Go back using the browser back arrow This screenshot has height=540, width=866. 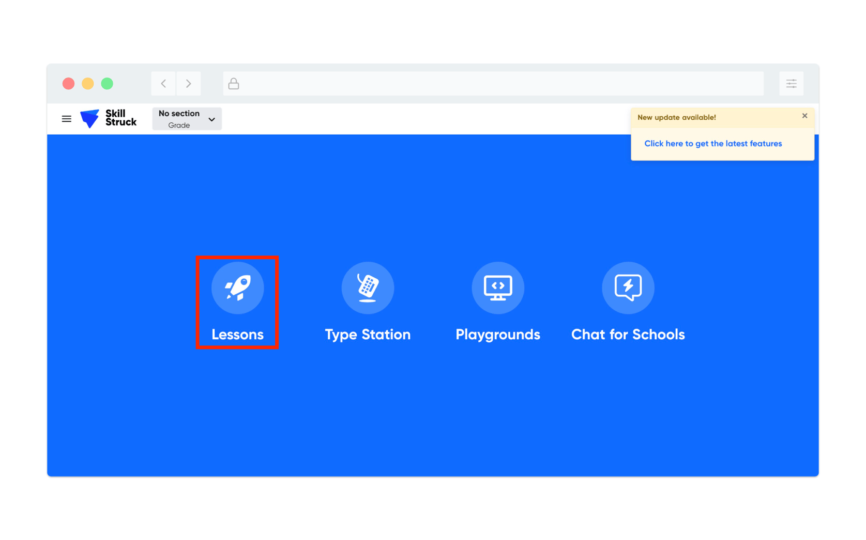(163, 84)
